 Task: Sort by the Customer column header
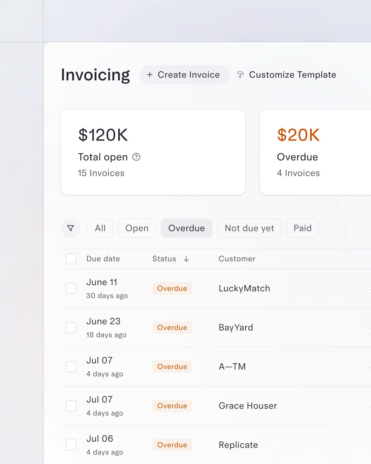click(237, 259)
